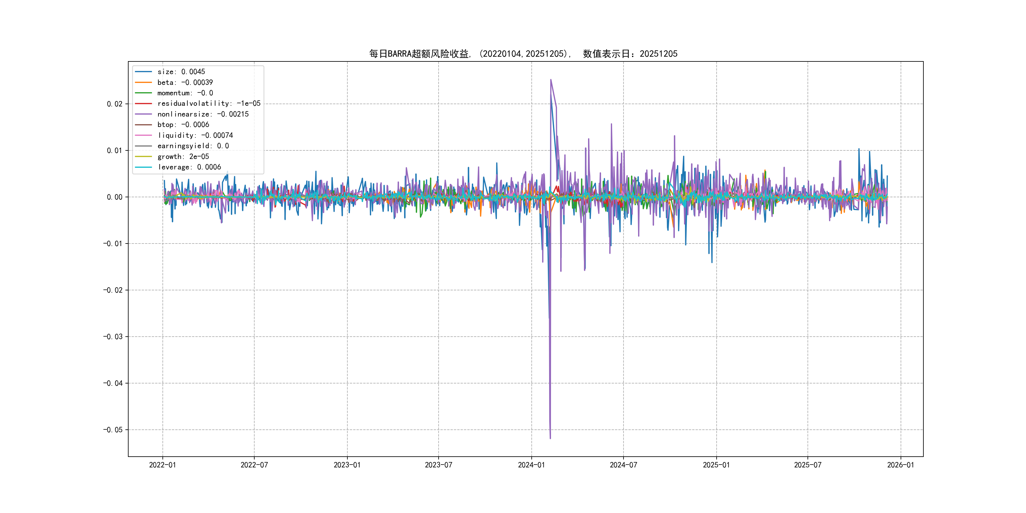The height and width of the screenshot is (513, 1026).
Task: Click the -0.05 y-axis tick label
Action: pyautogui.click(x=113, y=430)
